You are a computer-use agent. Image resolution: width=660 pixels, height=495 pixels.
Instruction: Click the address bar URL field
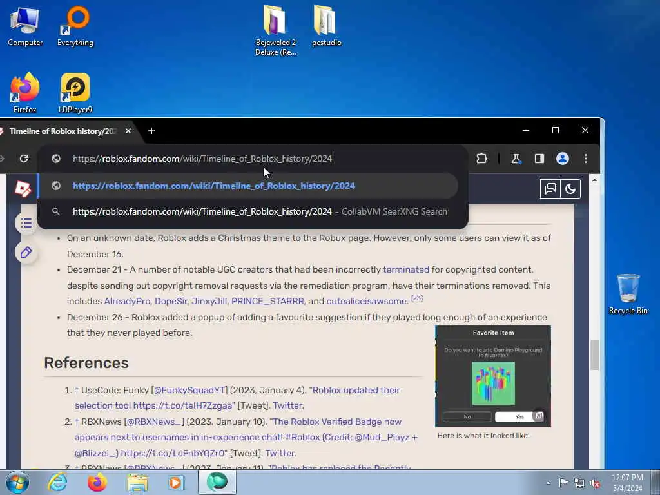click(253, 159)
